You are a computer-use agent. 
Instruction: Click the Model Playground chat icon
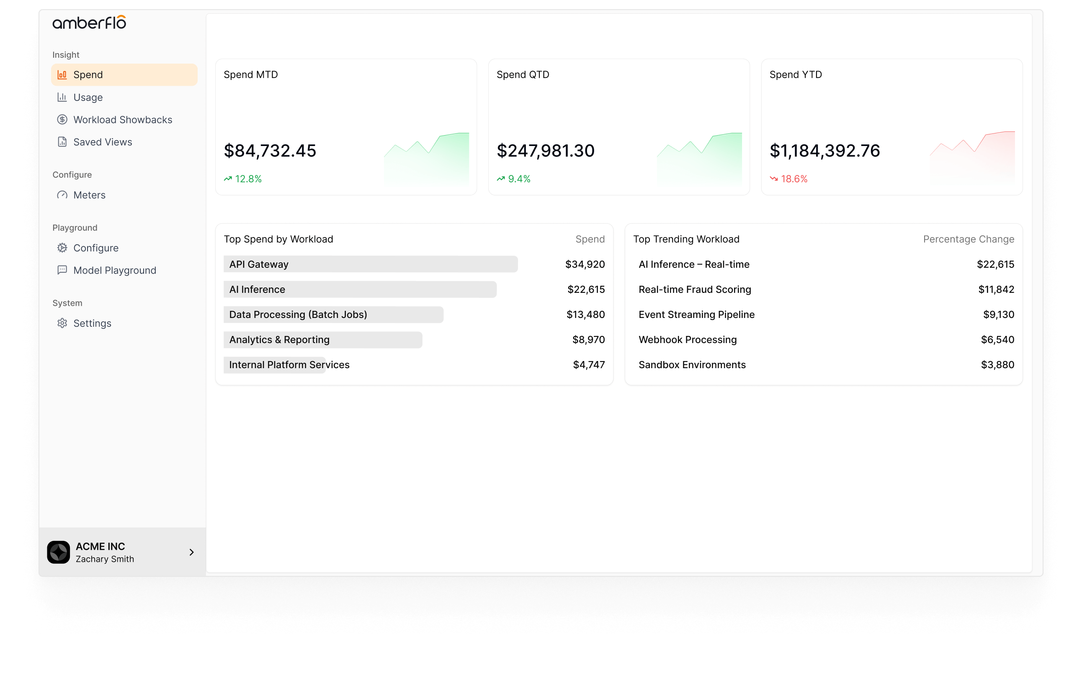62,270
